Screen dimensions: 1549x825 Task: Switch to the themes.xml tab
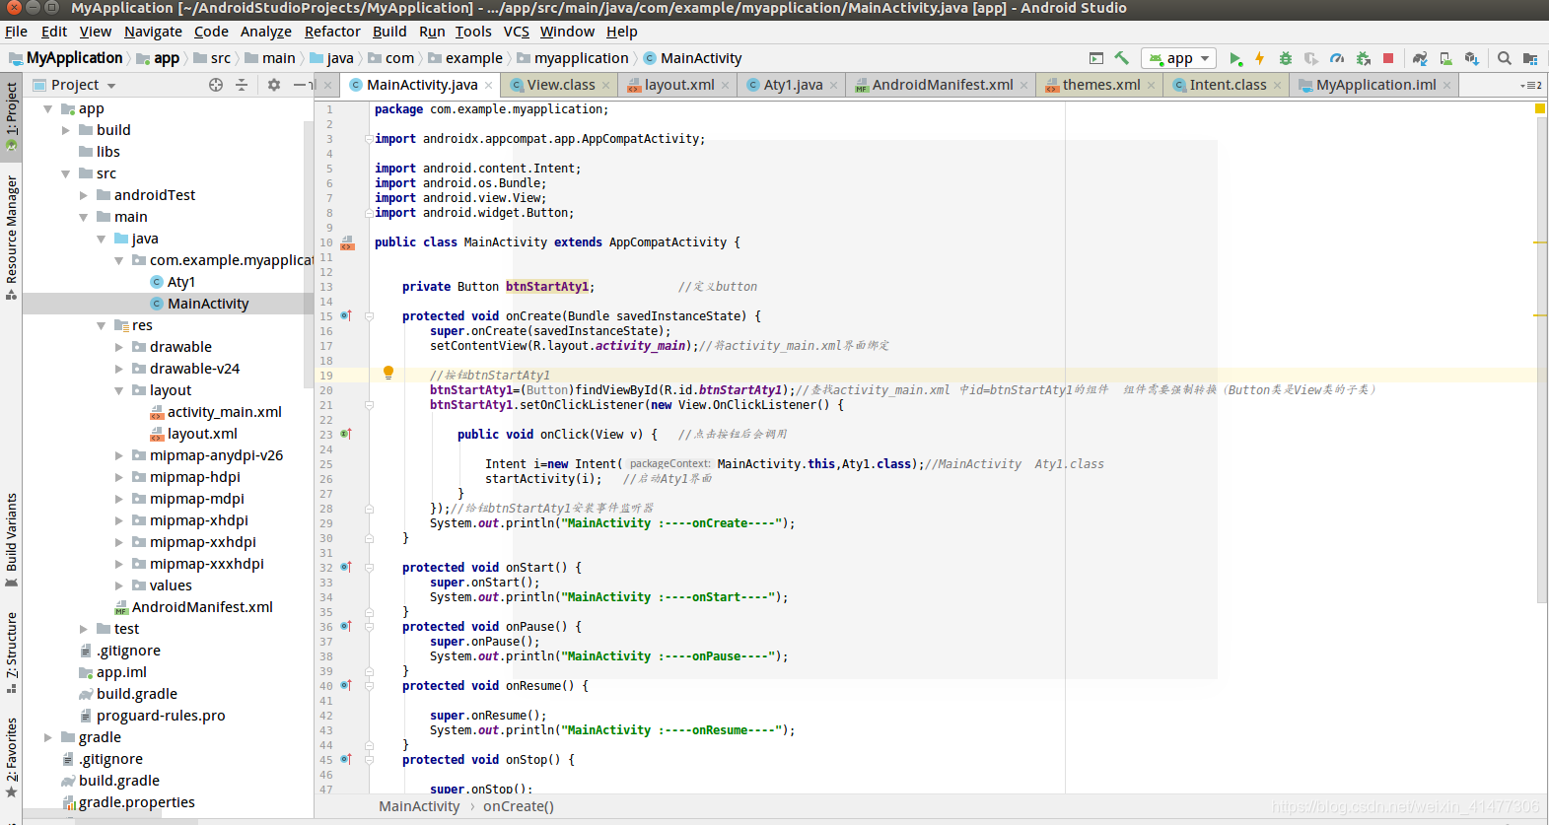tap(1101, 85)
